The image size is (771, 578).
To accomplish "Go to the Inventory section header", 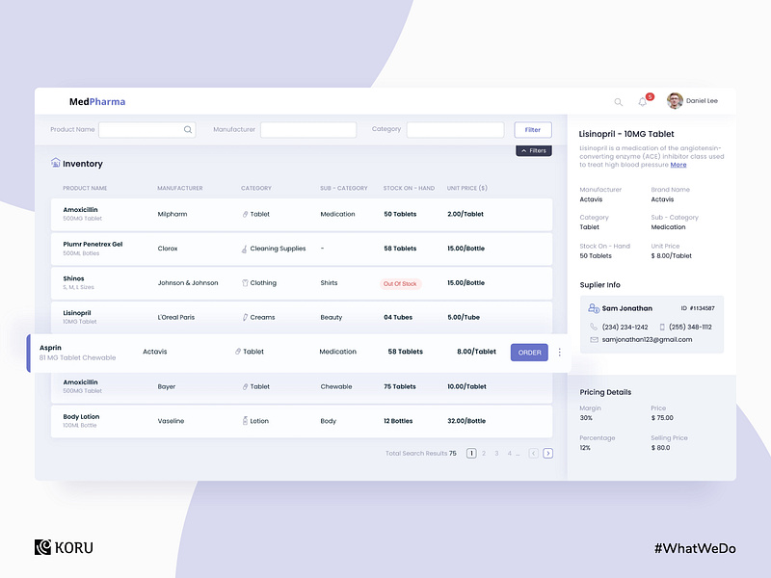I will click(x=76, y=164).
